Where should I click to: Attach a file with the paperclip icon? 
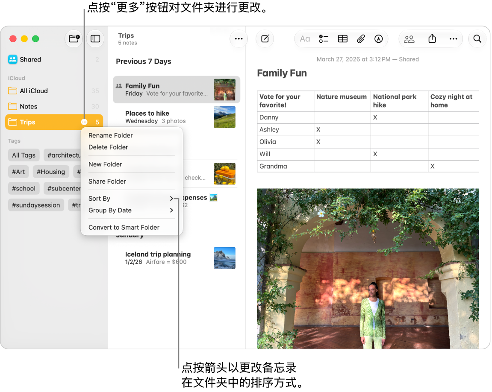[x=361, y=39]
